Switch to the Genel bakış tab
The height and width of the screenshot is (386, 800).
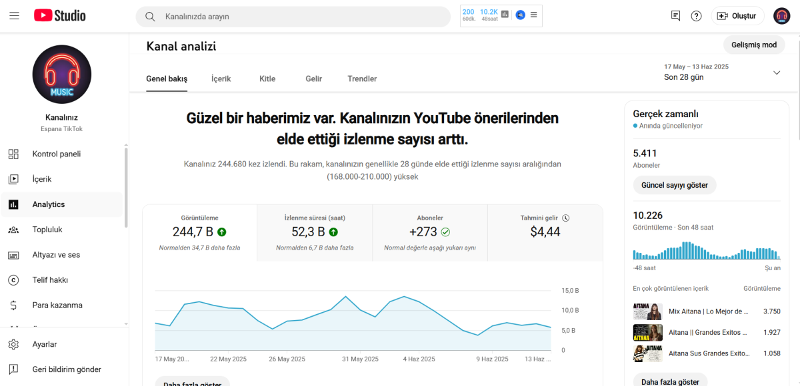click(x=167, y=79)
